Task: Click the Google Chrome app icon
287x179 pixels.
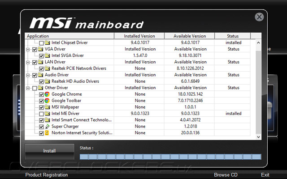Action: click(47, 94)
